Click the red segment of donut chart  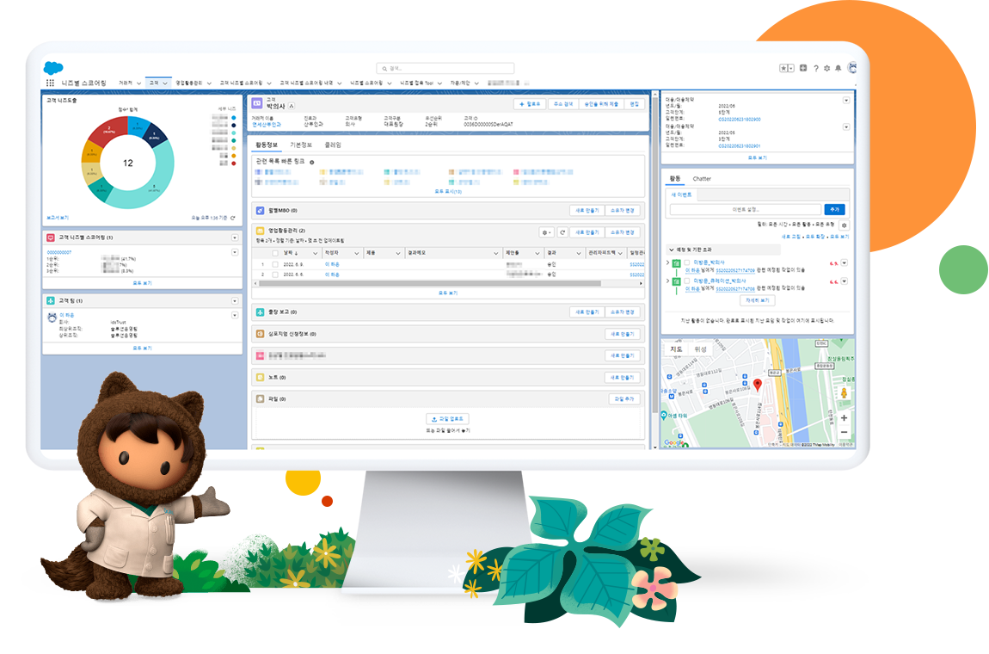coord(108,130)
